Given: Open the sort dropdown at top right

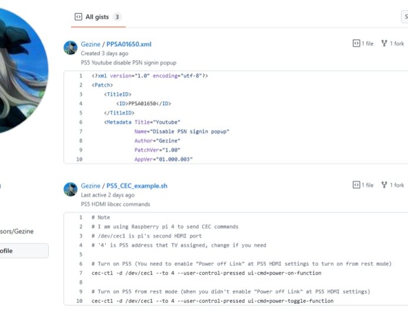Looking at the screenshot, I should (x=404, y=17).
